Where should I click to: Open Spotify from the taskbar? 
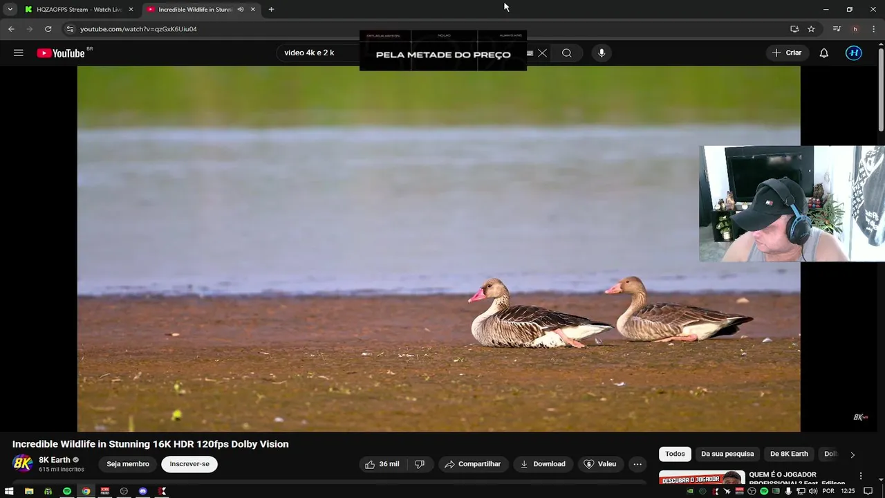pos(67,491)
